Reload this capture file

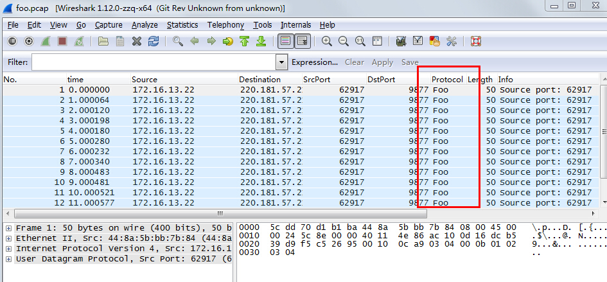click(154, 41)
